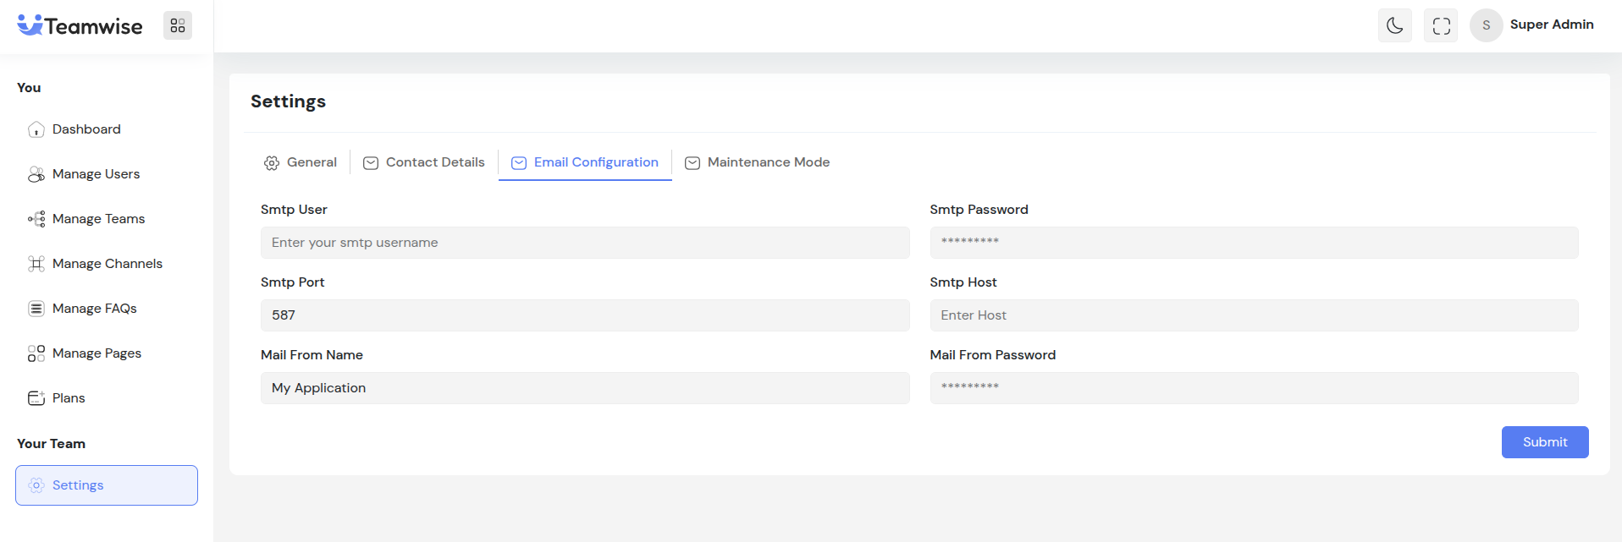Toggle dark mode with the moon icon
This screenshot has height=542, width=1622.
1394,25
